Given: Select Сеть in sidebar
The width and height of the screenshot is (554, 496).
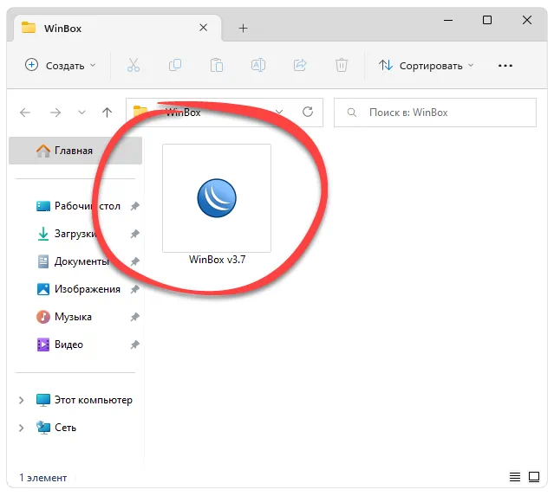Looking at the screenshot, I should (x=56, y=428).
